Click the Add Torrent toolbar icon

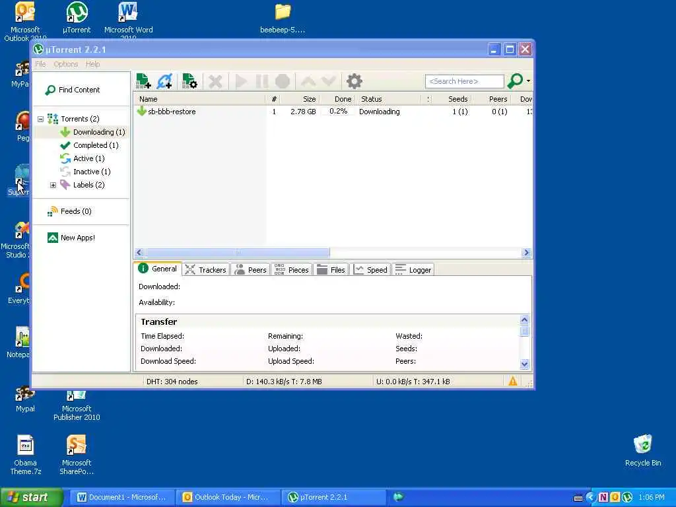point(143,81)
